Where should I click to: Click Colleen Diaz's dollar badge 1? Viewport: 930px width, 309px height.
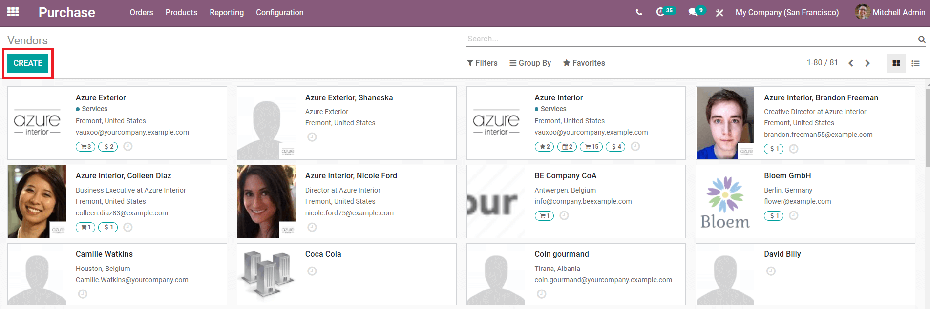(108, 228)
